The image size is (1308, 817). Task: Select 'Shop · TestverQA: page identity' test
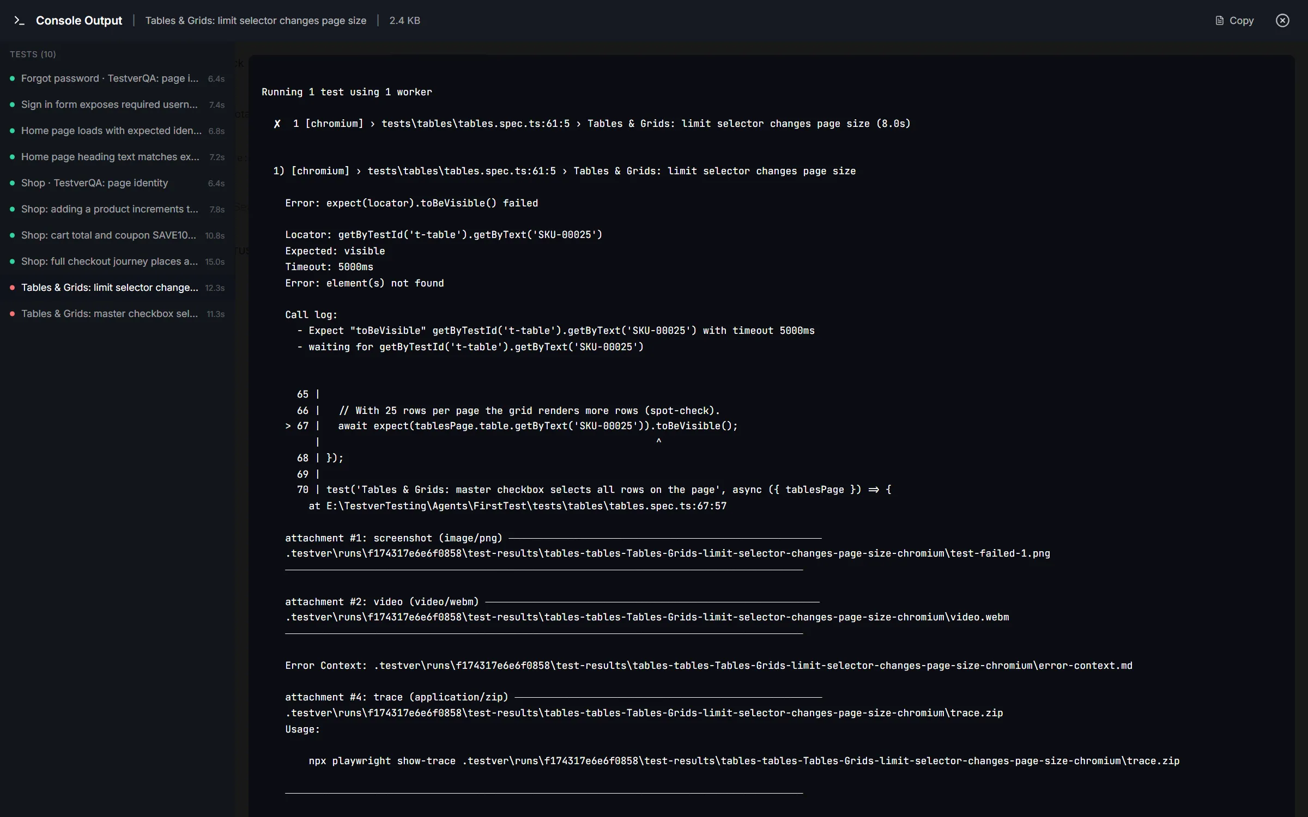click(x=117, y=183)
